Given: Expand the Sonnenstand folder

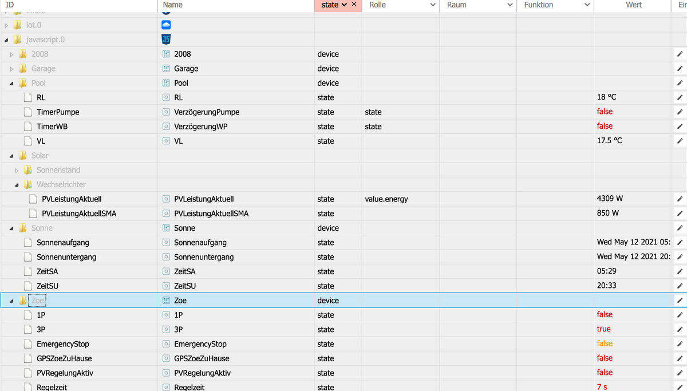Looking at the screenshot, I should point(17,170).
